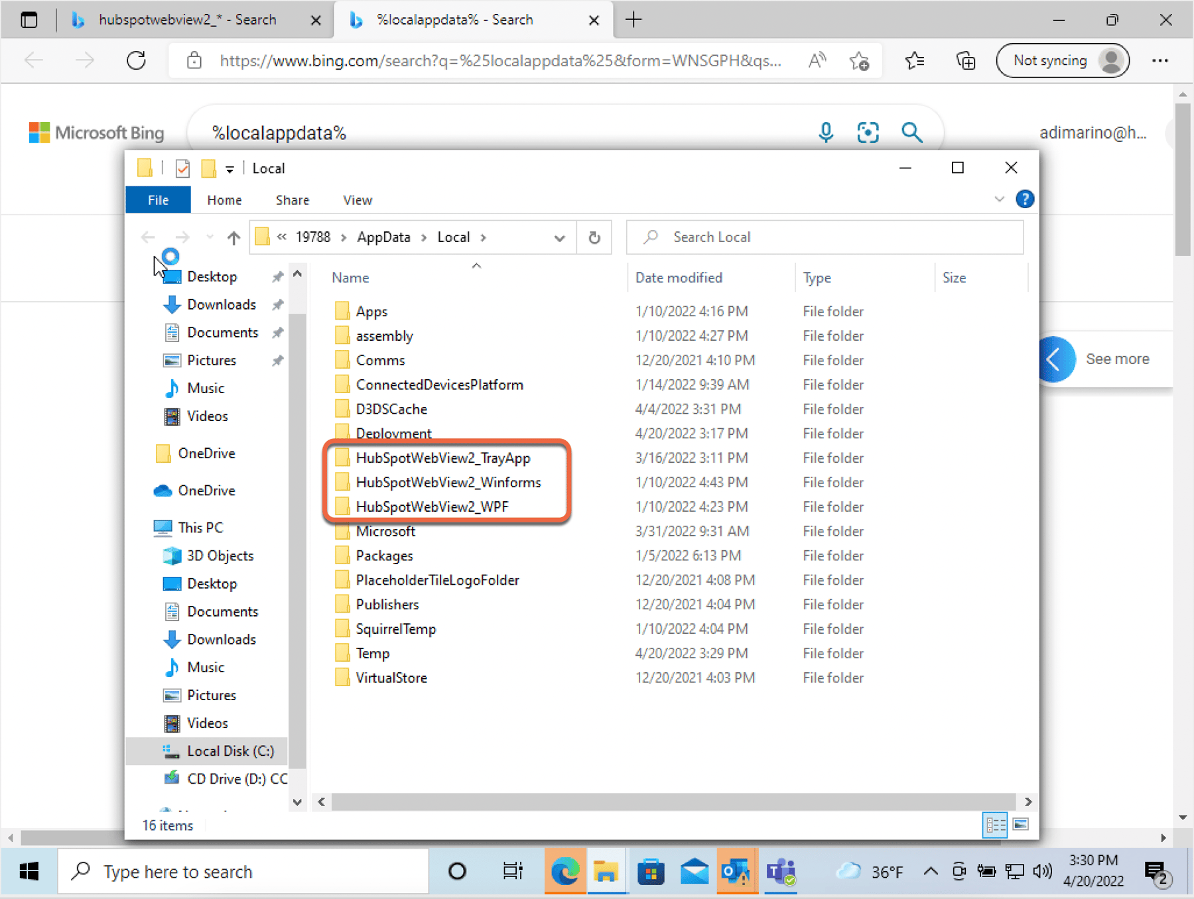Image resolution: width=1194 pixels, height=899 pixels.
Task: Click the Bing search magnifier icon
Action: [x=912, y=133]
